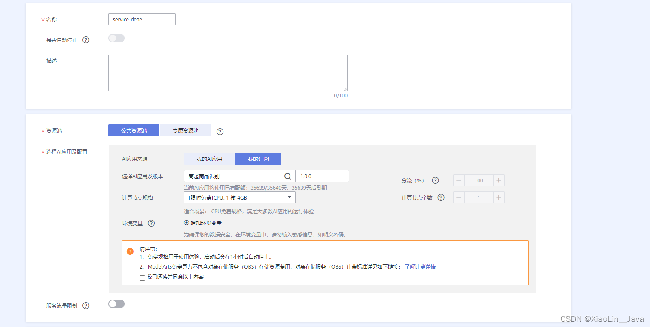
Task: Enable the 服务流量限制 toggle
Action: click(x=116, y=303)
